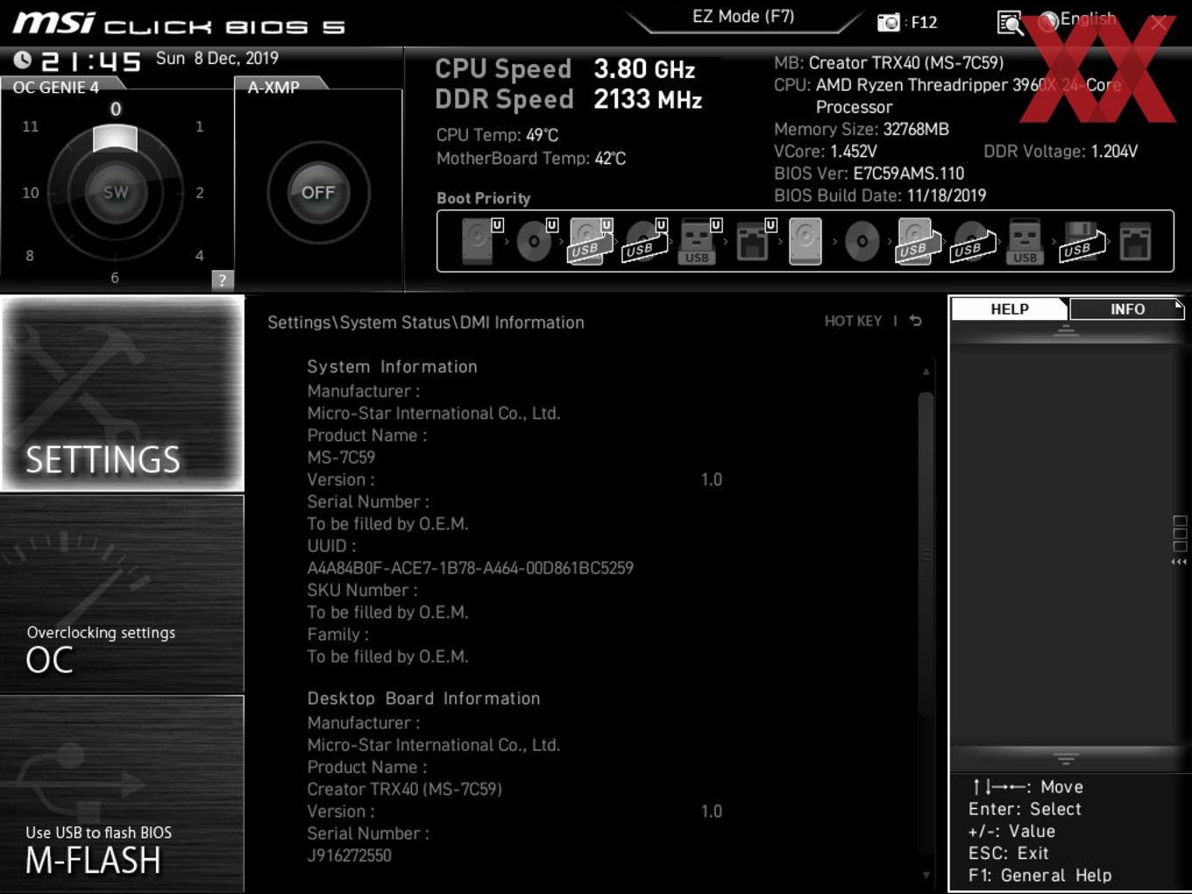
Task: Select the UEFI USB CD/DVD boot device
Action: point(646,241)
